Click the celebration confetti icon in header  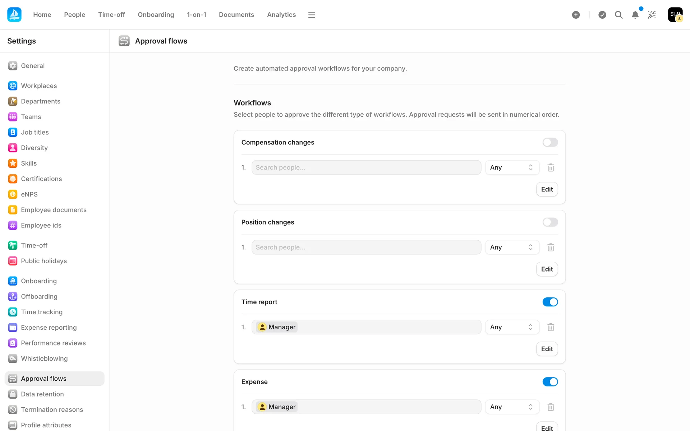tap(652, 15)
